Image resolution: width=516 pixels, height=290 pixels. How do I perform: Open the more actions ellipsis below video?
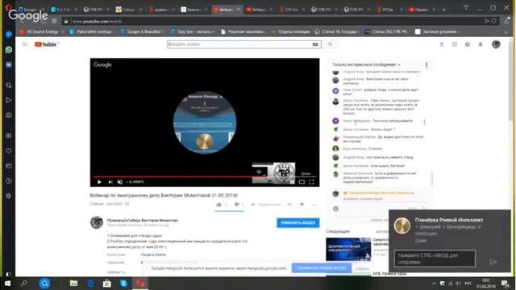click(x=314, y=205)
